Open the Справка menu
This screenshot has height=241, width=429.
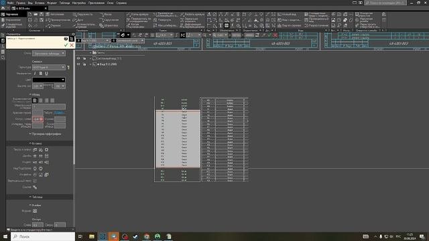pos(121,3)
